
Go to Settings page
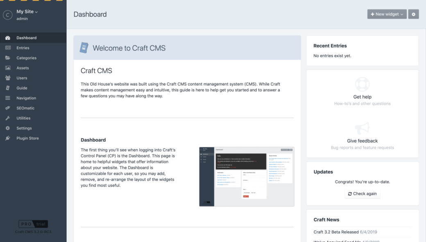coord(33,128)
